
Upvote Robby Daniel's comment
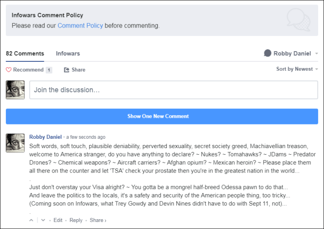click(x=31, y=220)
